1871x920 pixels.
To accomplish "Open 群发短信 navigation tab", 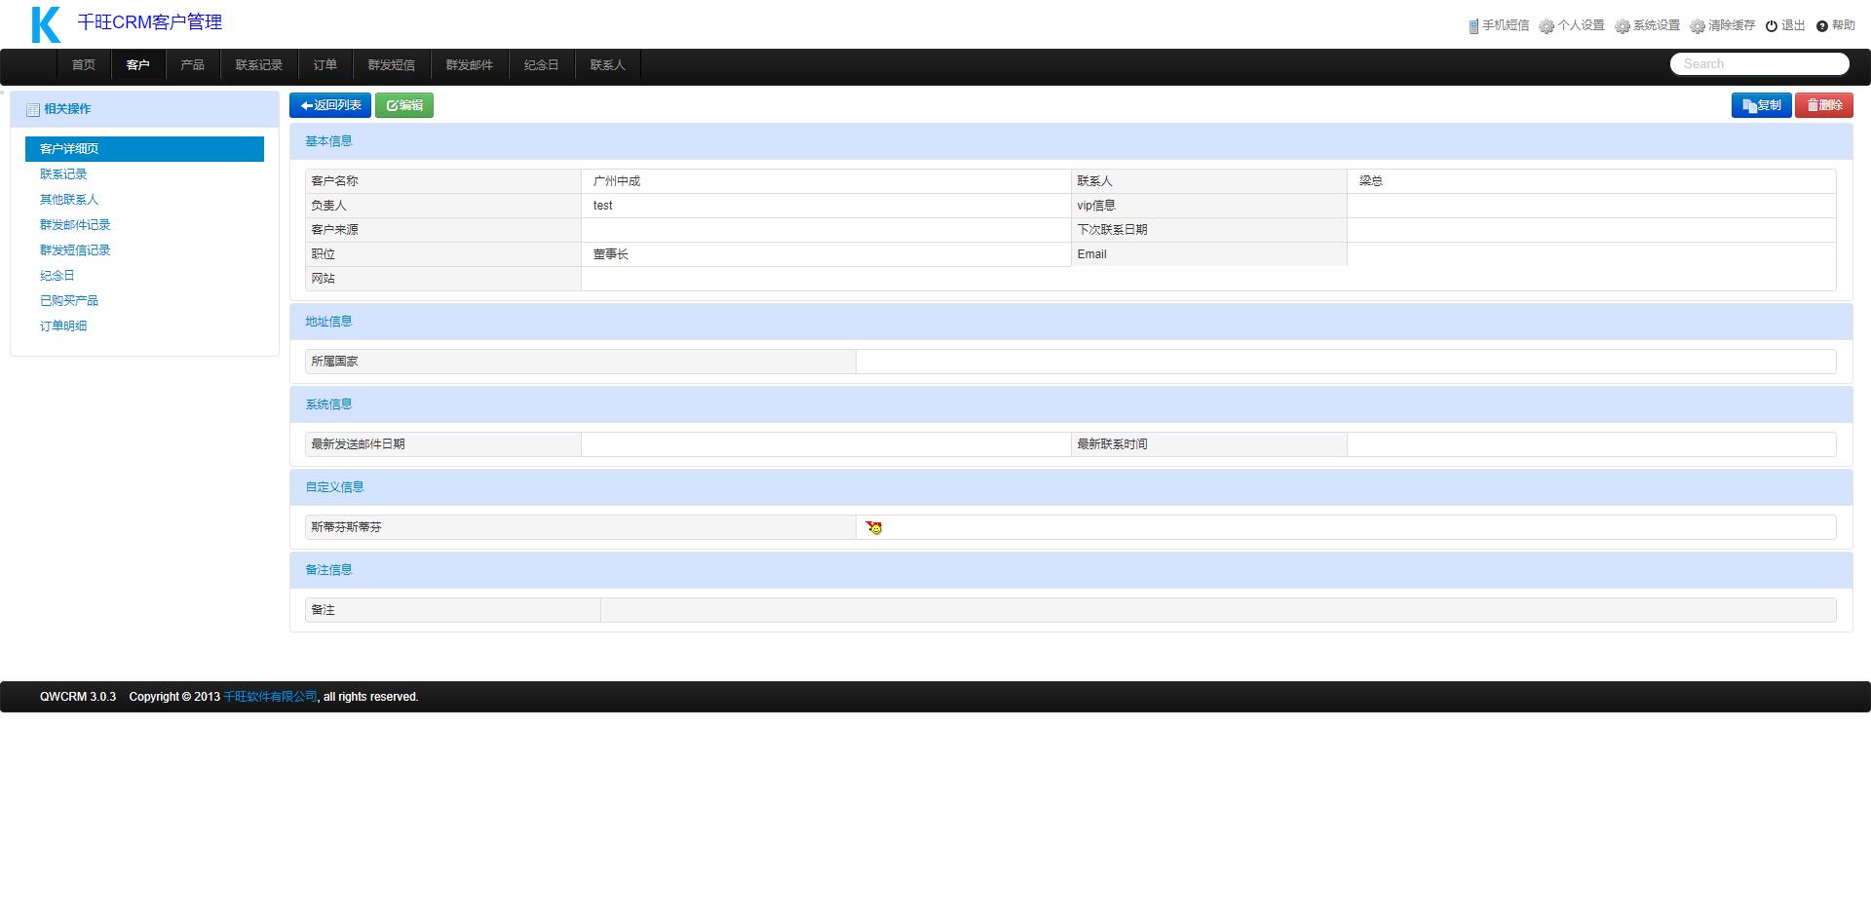I will pos(392,65).
